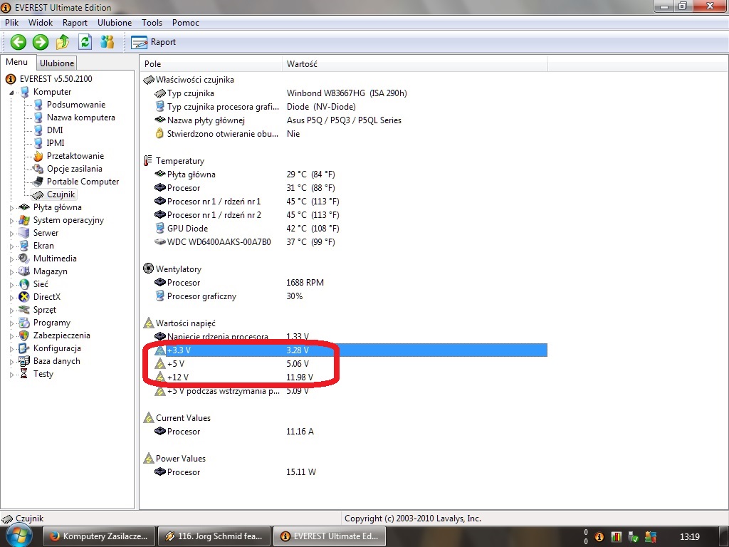
Task: Select Opcje zasilania in the tree
Action: pos(74,169)
